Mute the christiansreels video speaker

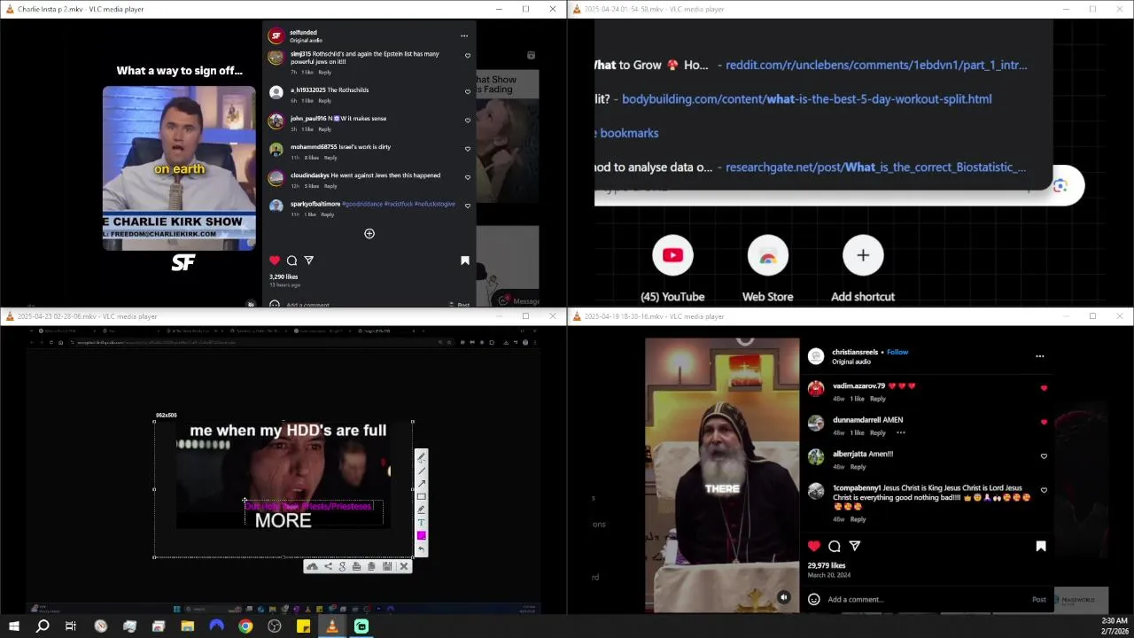784,598
